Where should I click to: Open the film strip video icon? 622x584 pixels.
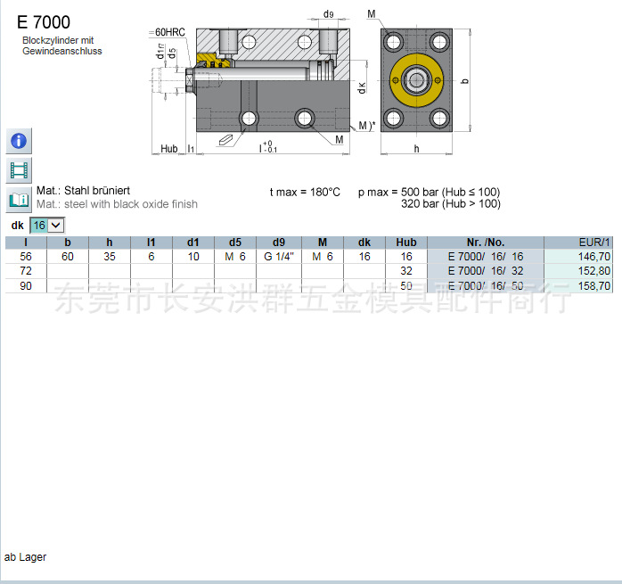pyautogui.click(x=19, y=170)
